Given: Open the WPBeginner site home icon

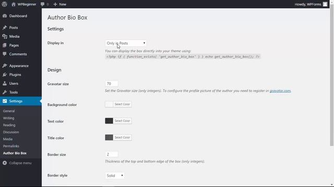Looking at the screenshot, I should coord(14,4).
